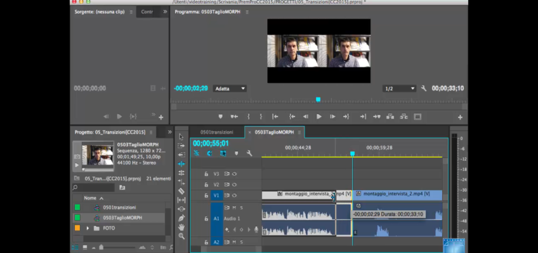The image size is (538, 253).
Task: Select the Zoom magnifier tool
Action: coord(181,236)
